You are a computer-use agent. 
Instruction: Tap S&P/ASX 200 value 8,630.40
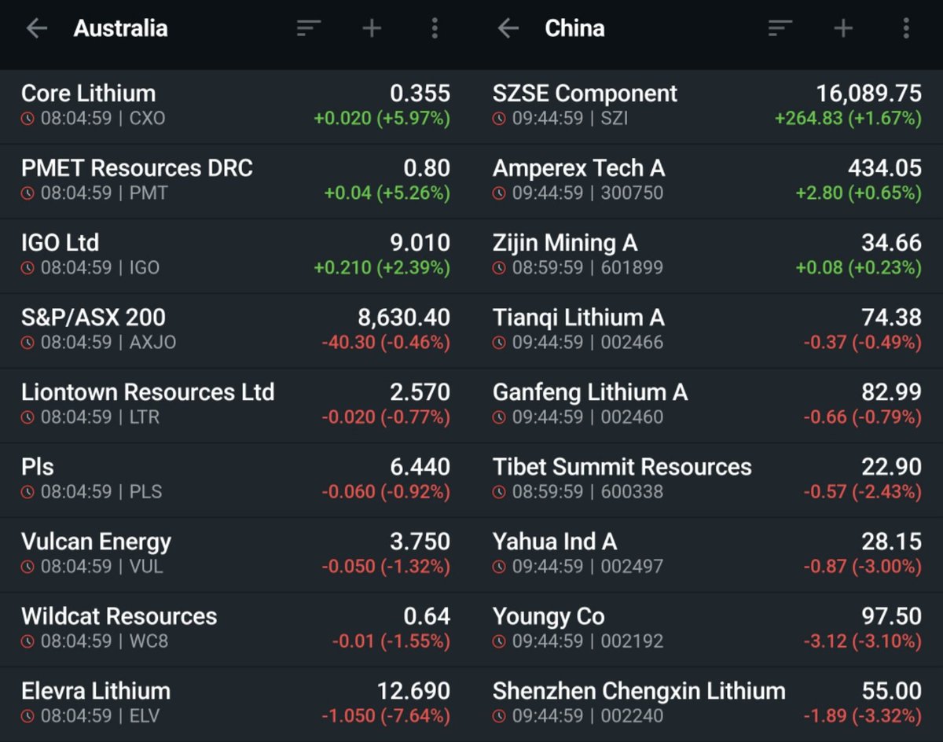click(x=404, y=318)
